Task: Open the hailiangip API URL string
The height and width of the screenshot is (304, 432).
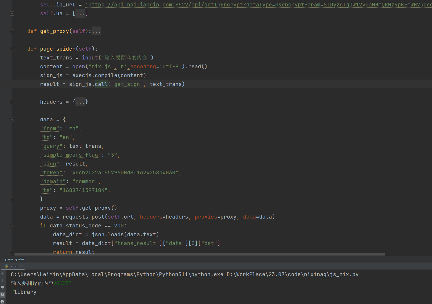Action: (x=259, y=5)
